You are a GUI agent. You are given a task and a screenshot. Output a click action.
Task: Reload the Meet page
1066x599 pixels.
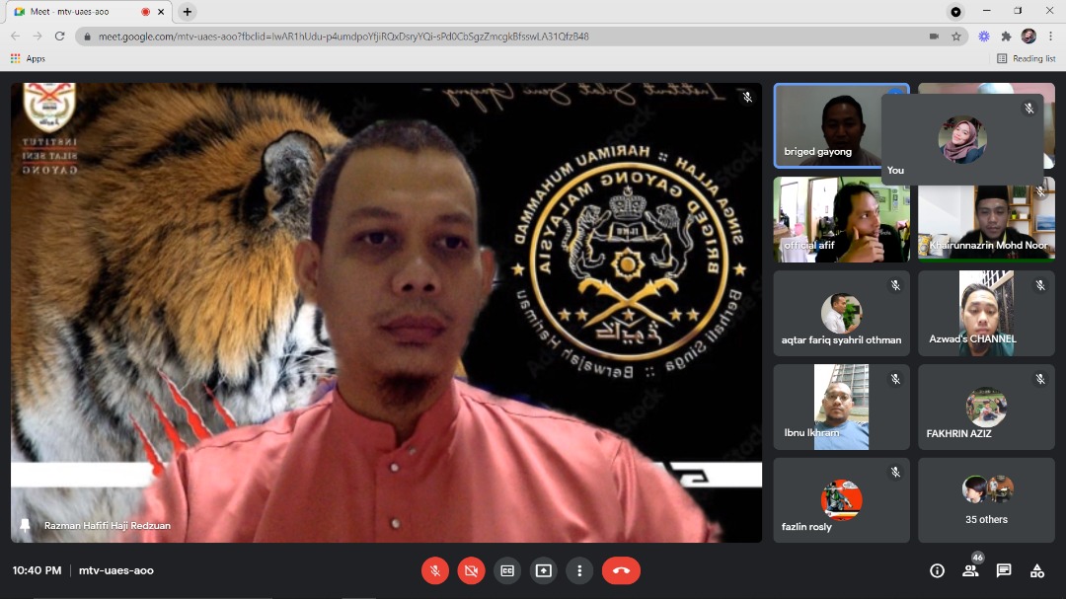[x=60, y=37]
